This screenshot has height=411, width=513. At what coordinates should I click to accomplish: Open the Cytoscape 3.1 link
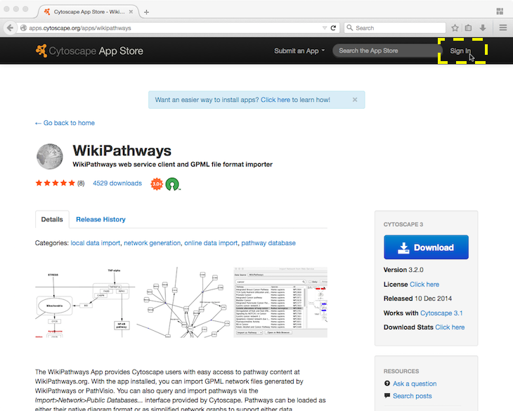click(x=441, y=313)
